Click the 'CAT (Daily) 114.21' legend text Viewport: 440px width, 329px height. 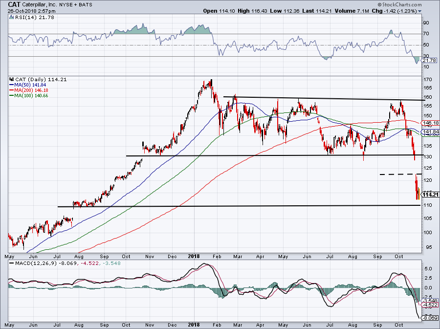[41, 79]
